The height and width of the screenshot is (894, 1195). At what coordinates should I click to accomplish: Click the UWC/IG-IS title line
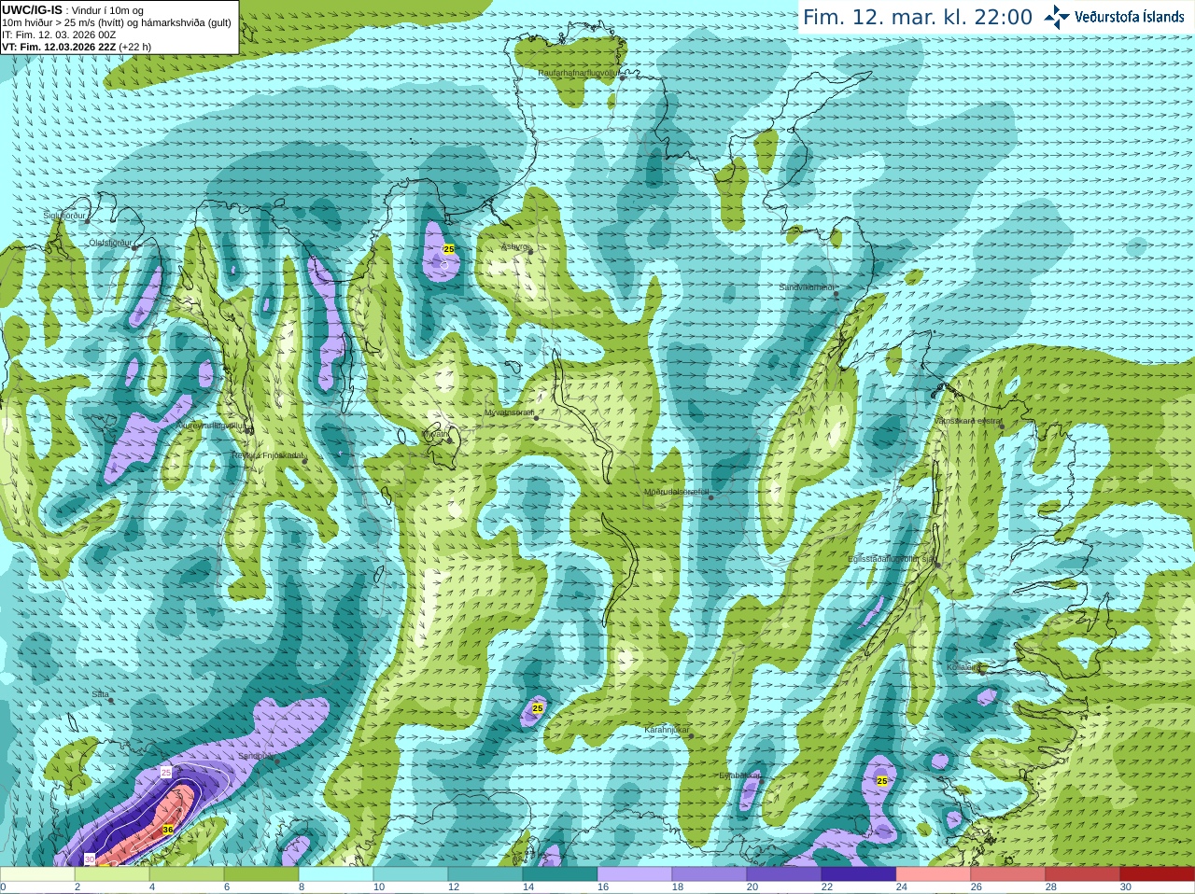71,9
